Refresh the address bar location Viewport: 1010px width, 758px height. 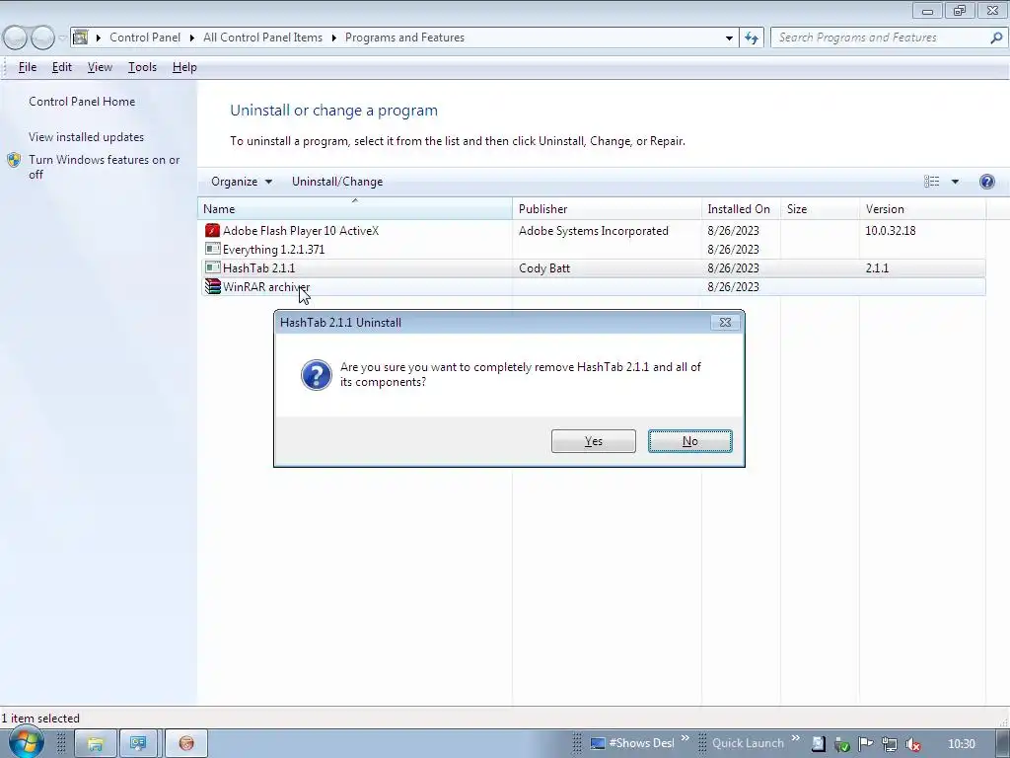(x=752, y=38)
